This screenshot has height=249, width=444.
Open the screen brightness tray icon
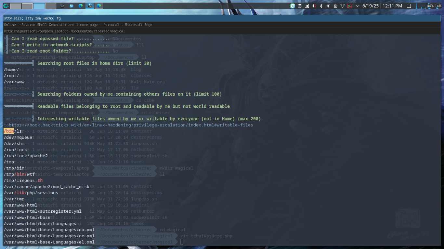tap(328, 6)
